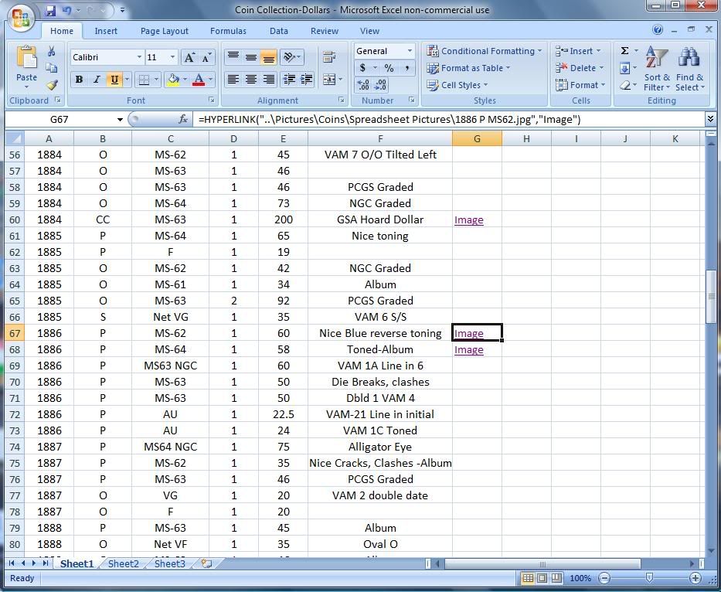Open Find & Select binoculars
Viewport: 721px width, 592px height.
point(689,69)
